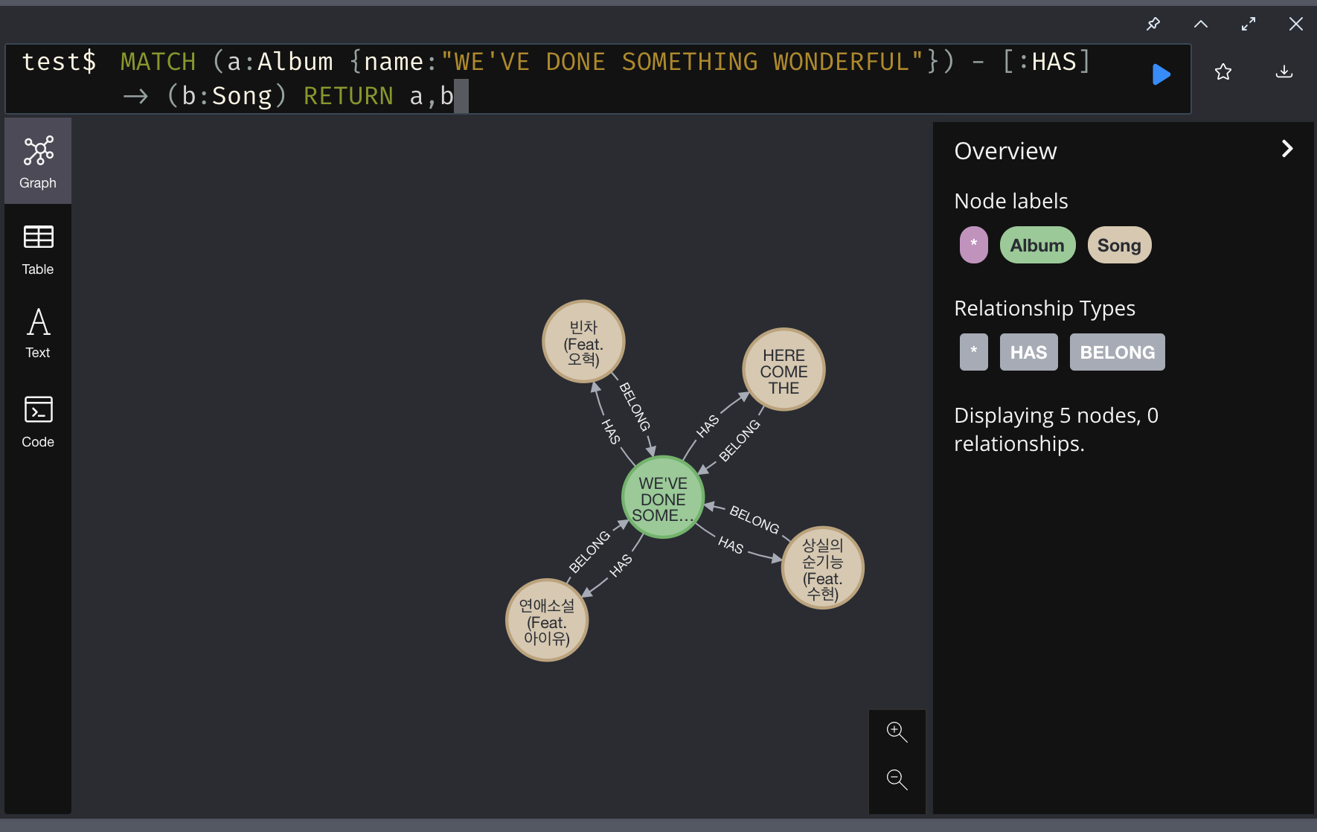The height and width of the screenshot is (832, 1317).
Task: Click the BELONG edge from 연애소설 node
Action: point(589,551)
